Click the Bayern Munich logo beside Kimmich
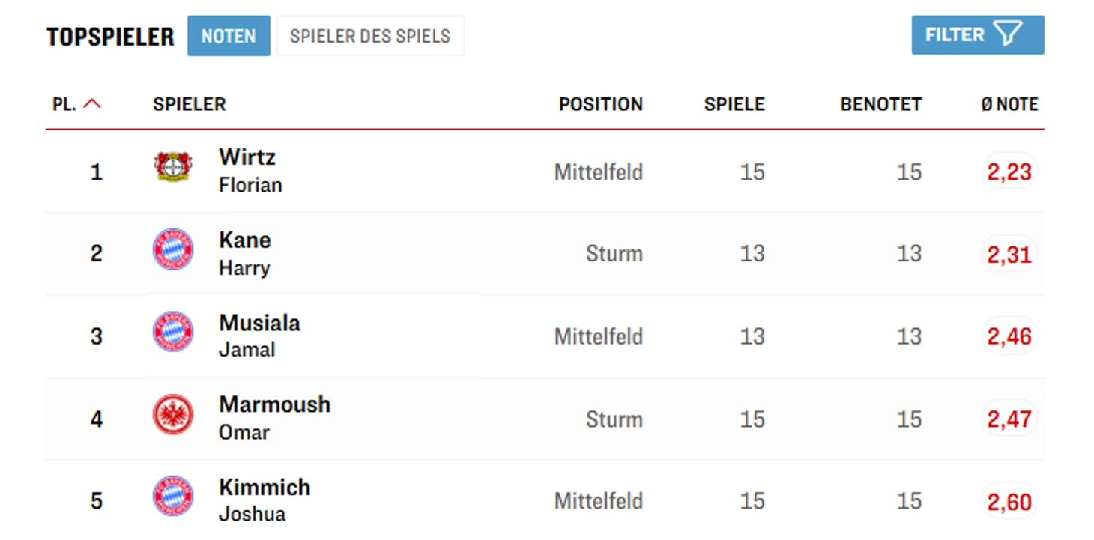This screenshot has width=1094, height=540. (173, 496)
